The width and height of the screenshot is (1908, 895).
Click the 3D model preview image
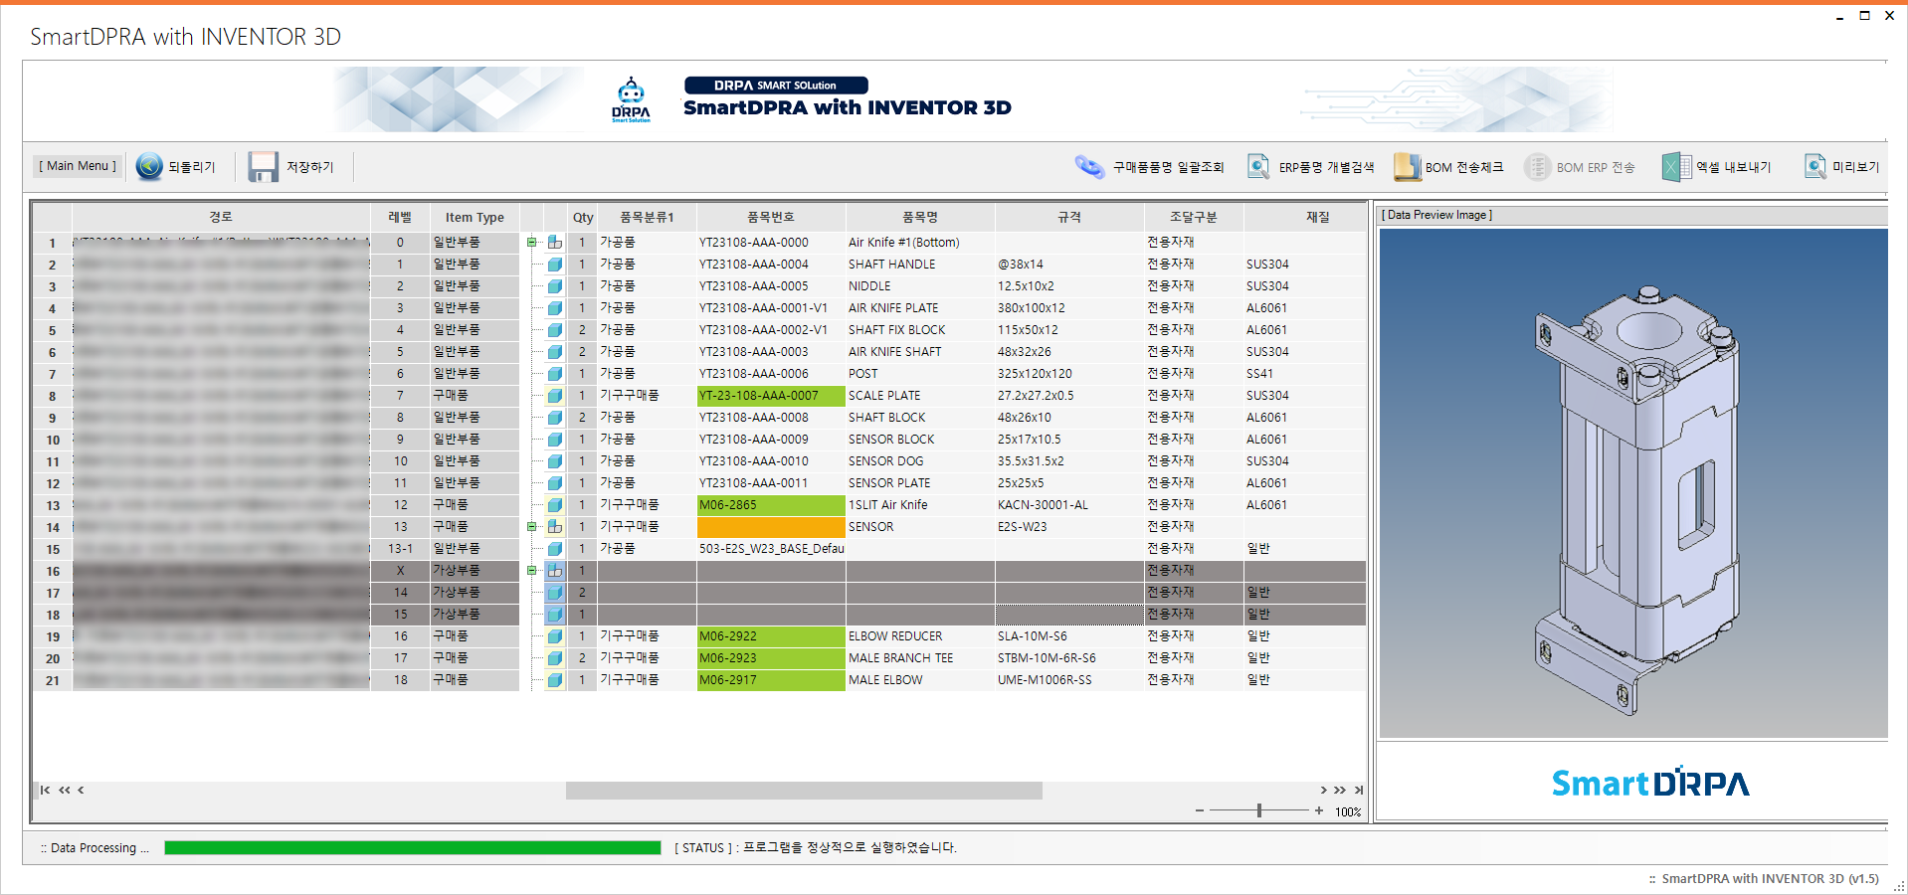pos(1633,483)
